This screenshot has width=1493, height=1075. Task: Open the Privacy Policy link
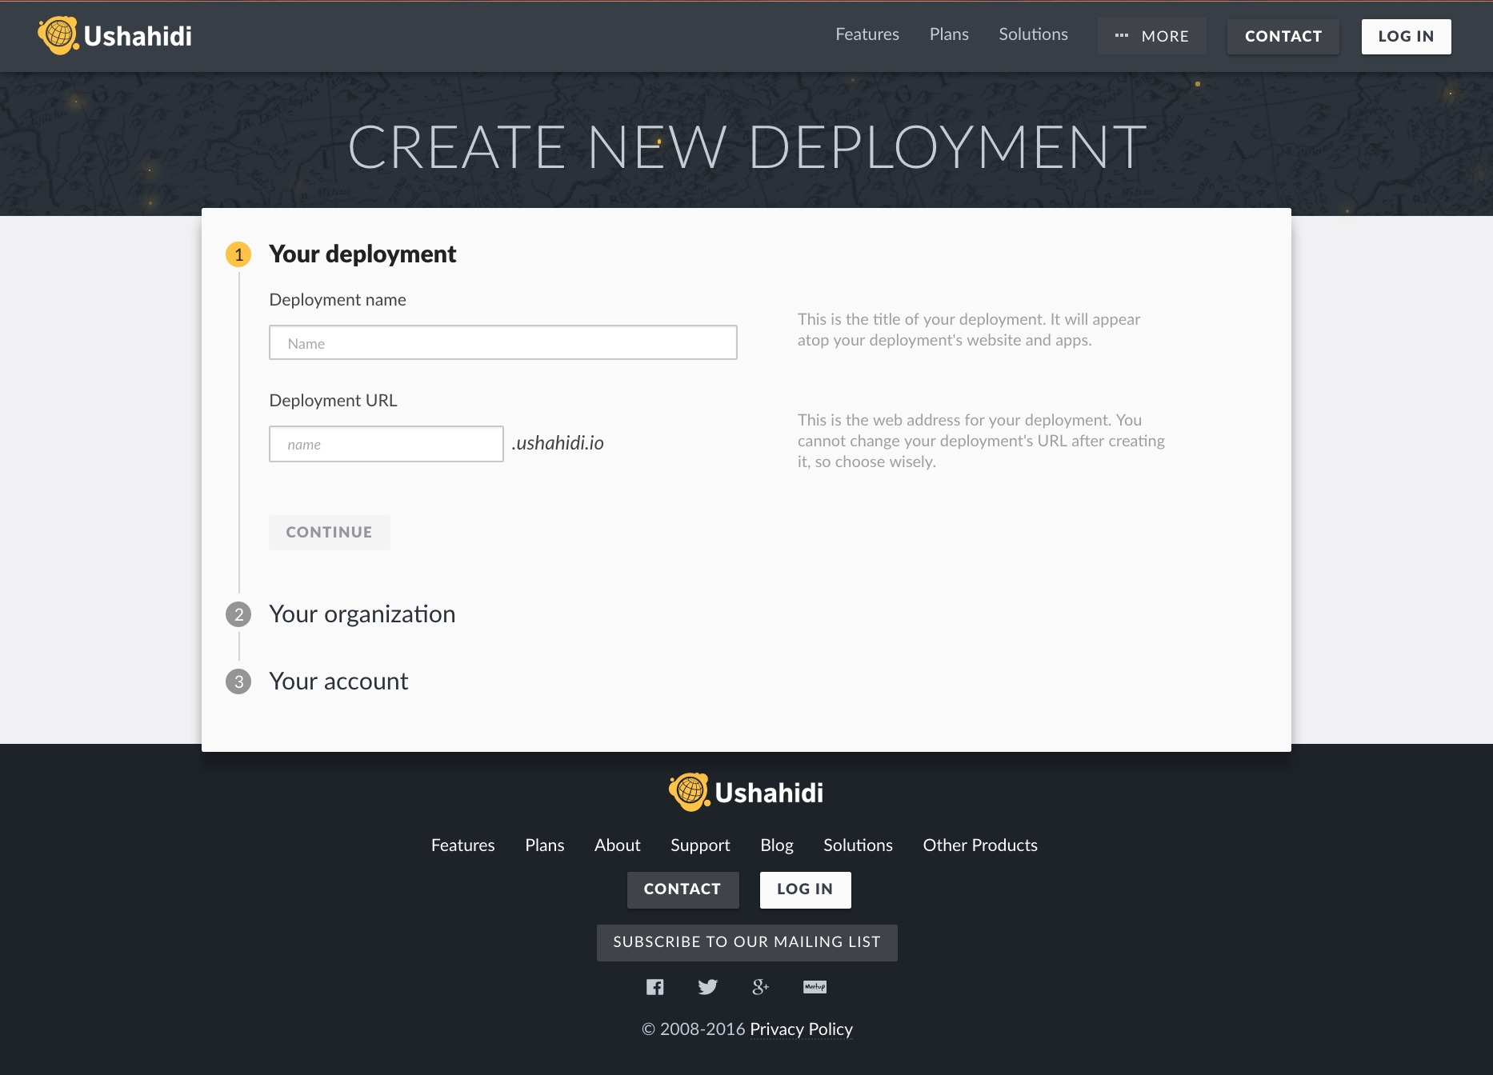click(801, 1030)
